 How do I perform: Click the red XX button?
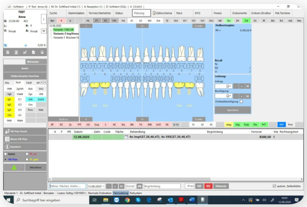(x=209, y=186)
